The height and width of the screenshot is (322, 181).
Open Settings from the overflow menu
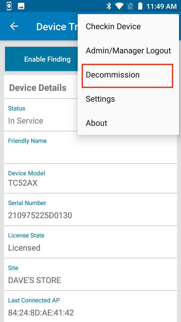128,99
